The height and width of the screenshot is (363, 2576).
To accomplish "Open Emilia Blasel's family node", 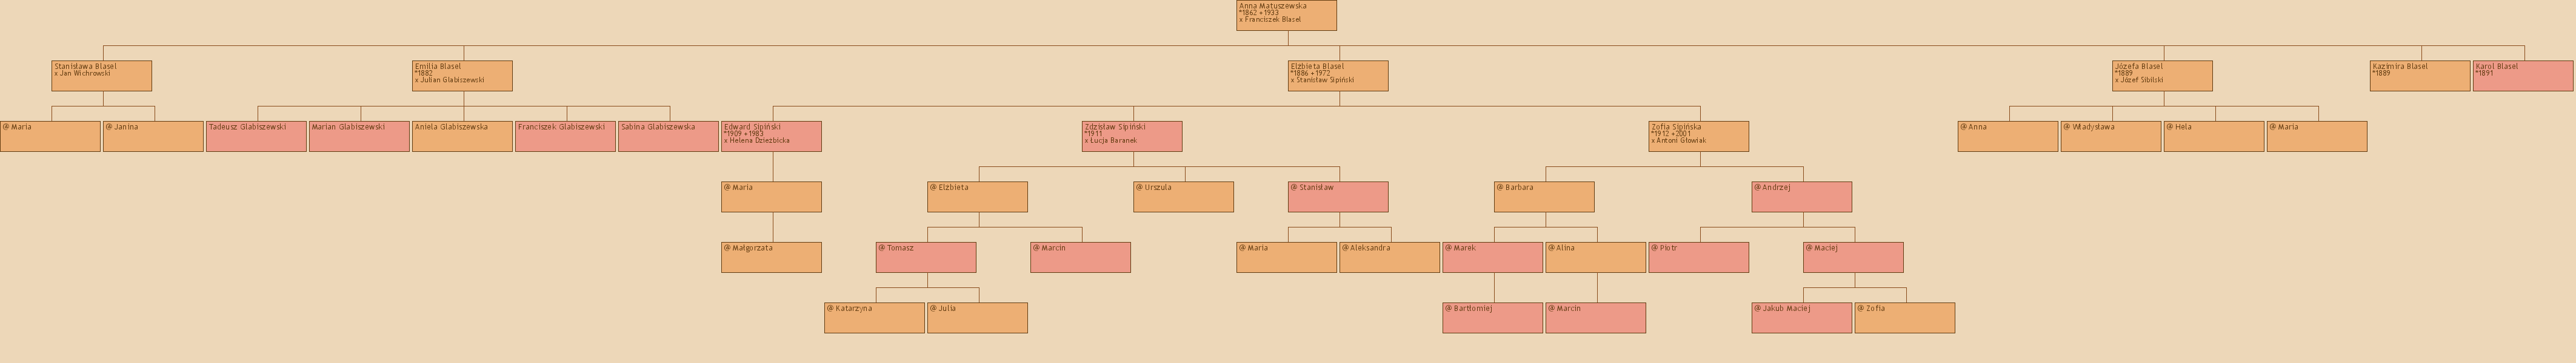I will pyautogui.click(x=462, y=76).
